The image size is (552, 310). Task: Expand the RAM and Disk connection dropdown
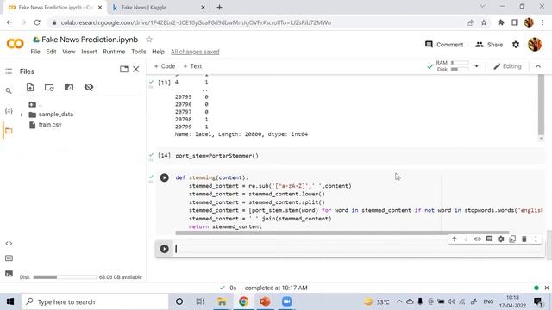pos(477,66)
